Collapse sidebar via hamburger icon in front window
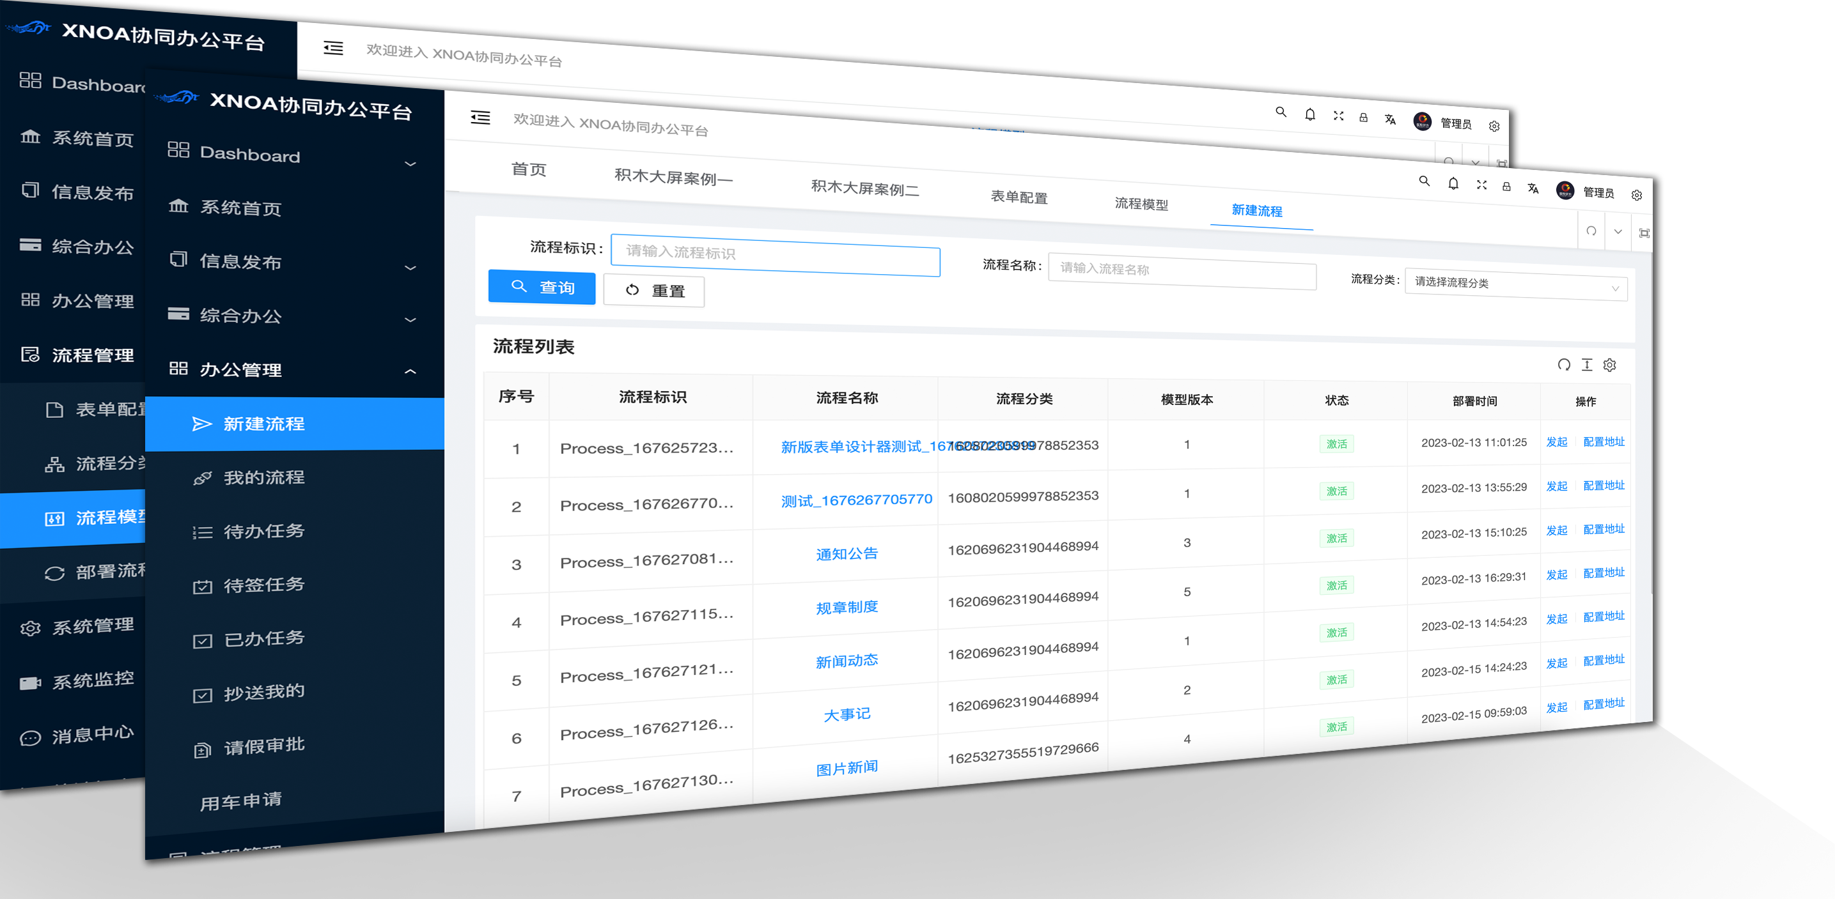 (x=480, y=118)
